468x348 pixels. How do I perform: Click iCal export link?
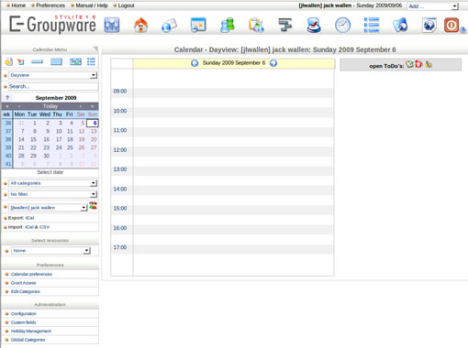click(x=29, y=218)
